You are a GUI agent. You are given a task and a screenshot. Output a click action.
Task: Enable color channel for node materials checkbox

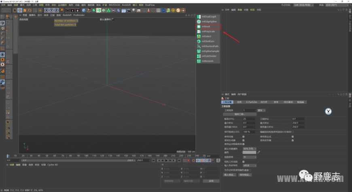250,170
